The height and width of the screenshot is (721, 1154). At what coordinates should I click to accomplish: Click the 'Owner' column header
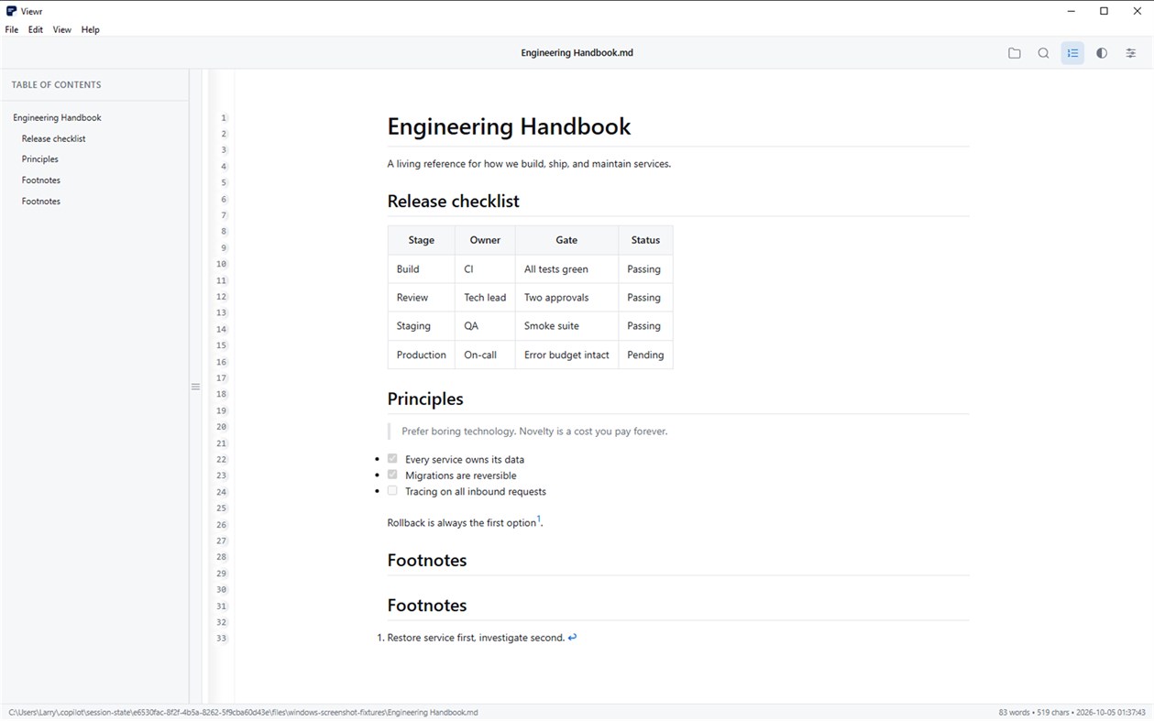click(485, 240)
